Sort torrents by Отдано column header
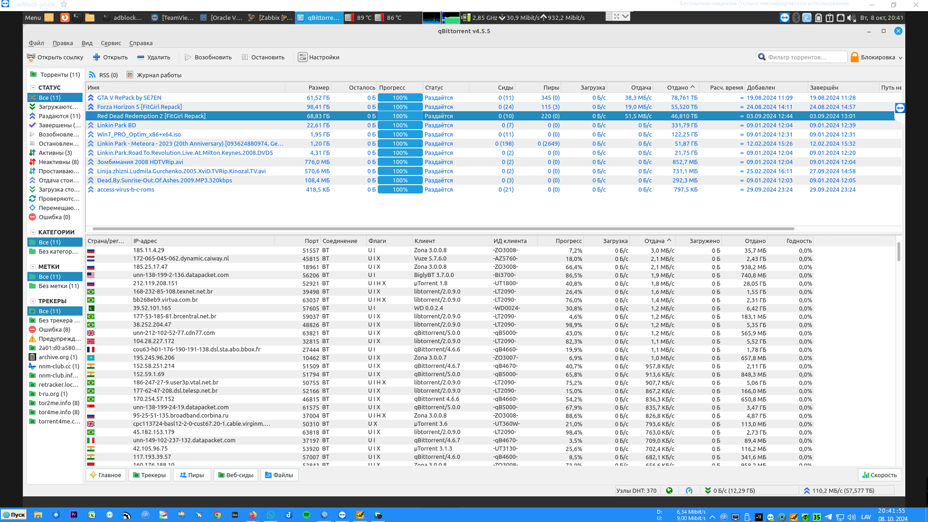Screen dimensions: 928x522 pyautogui.click(x=677, y=87)
